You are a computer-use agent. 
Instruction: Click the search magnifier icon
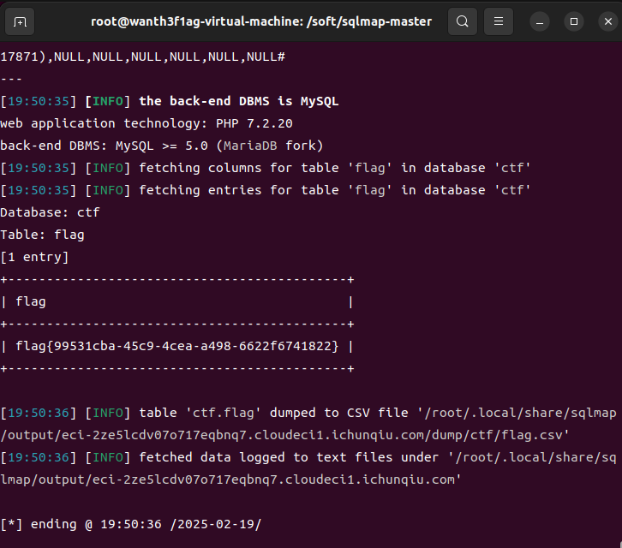coord(462,21)
